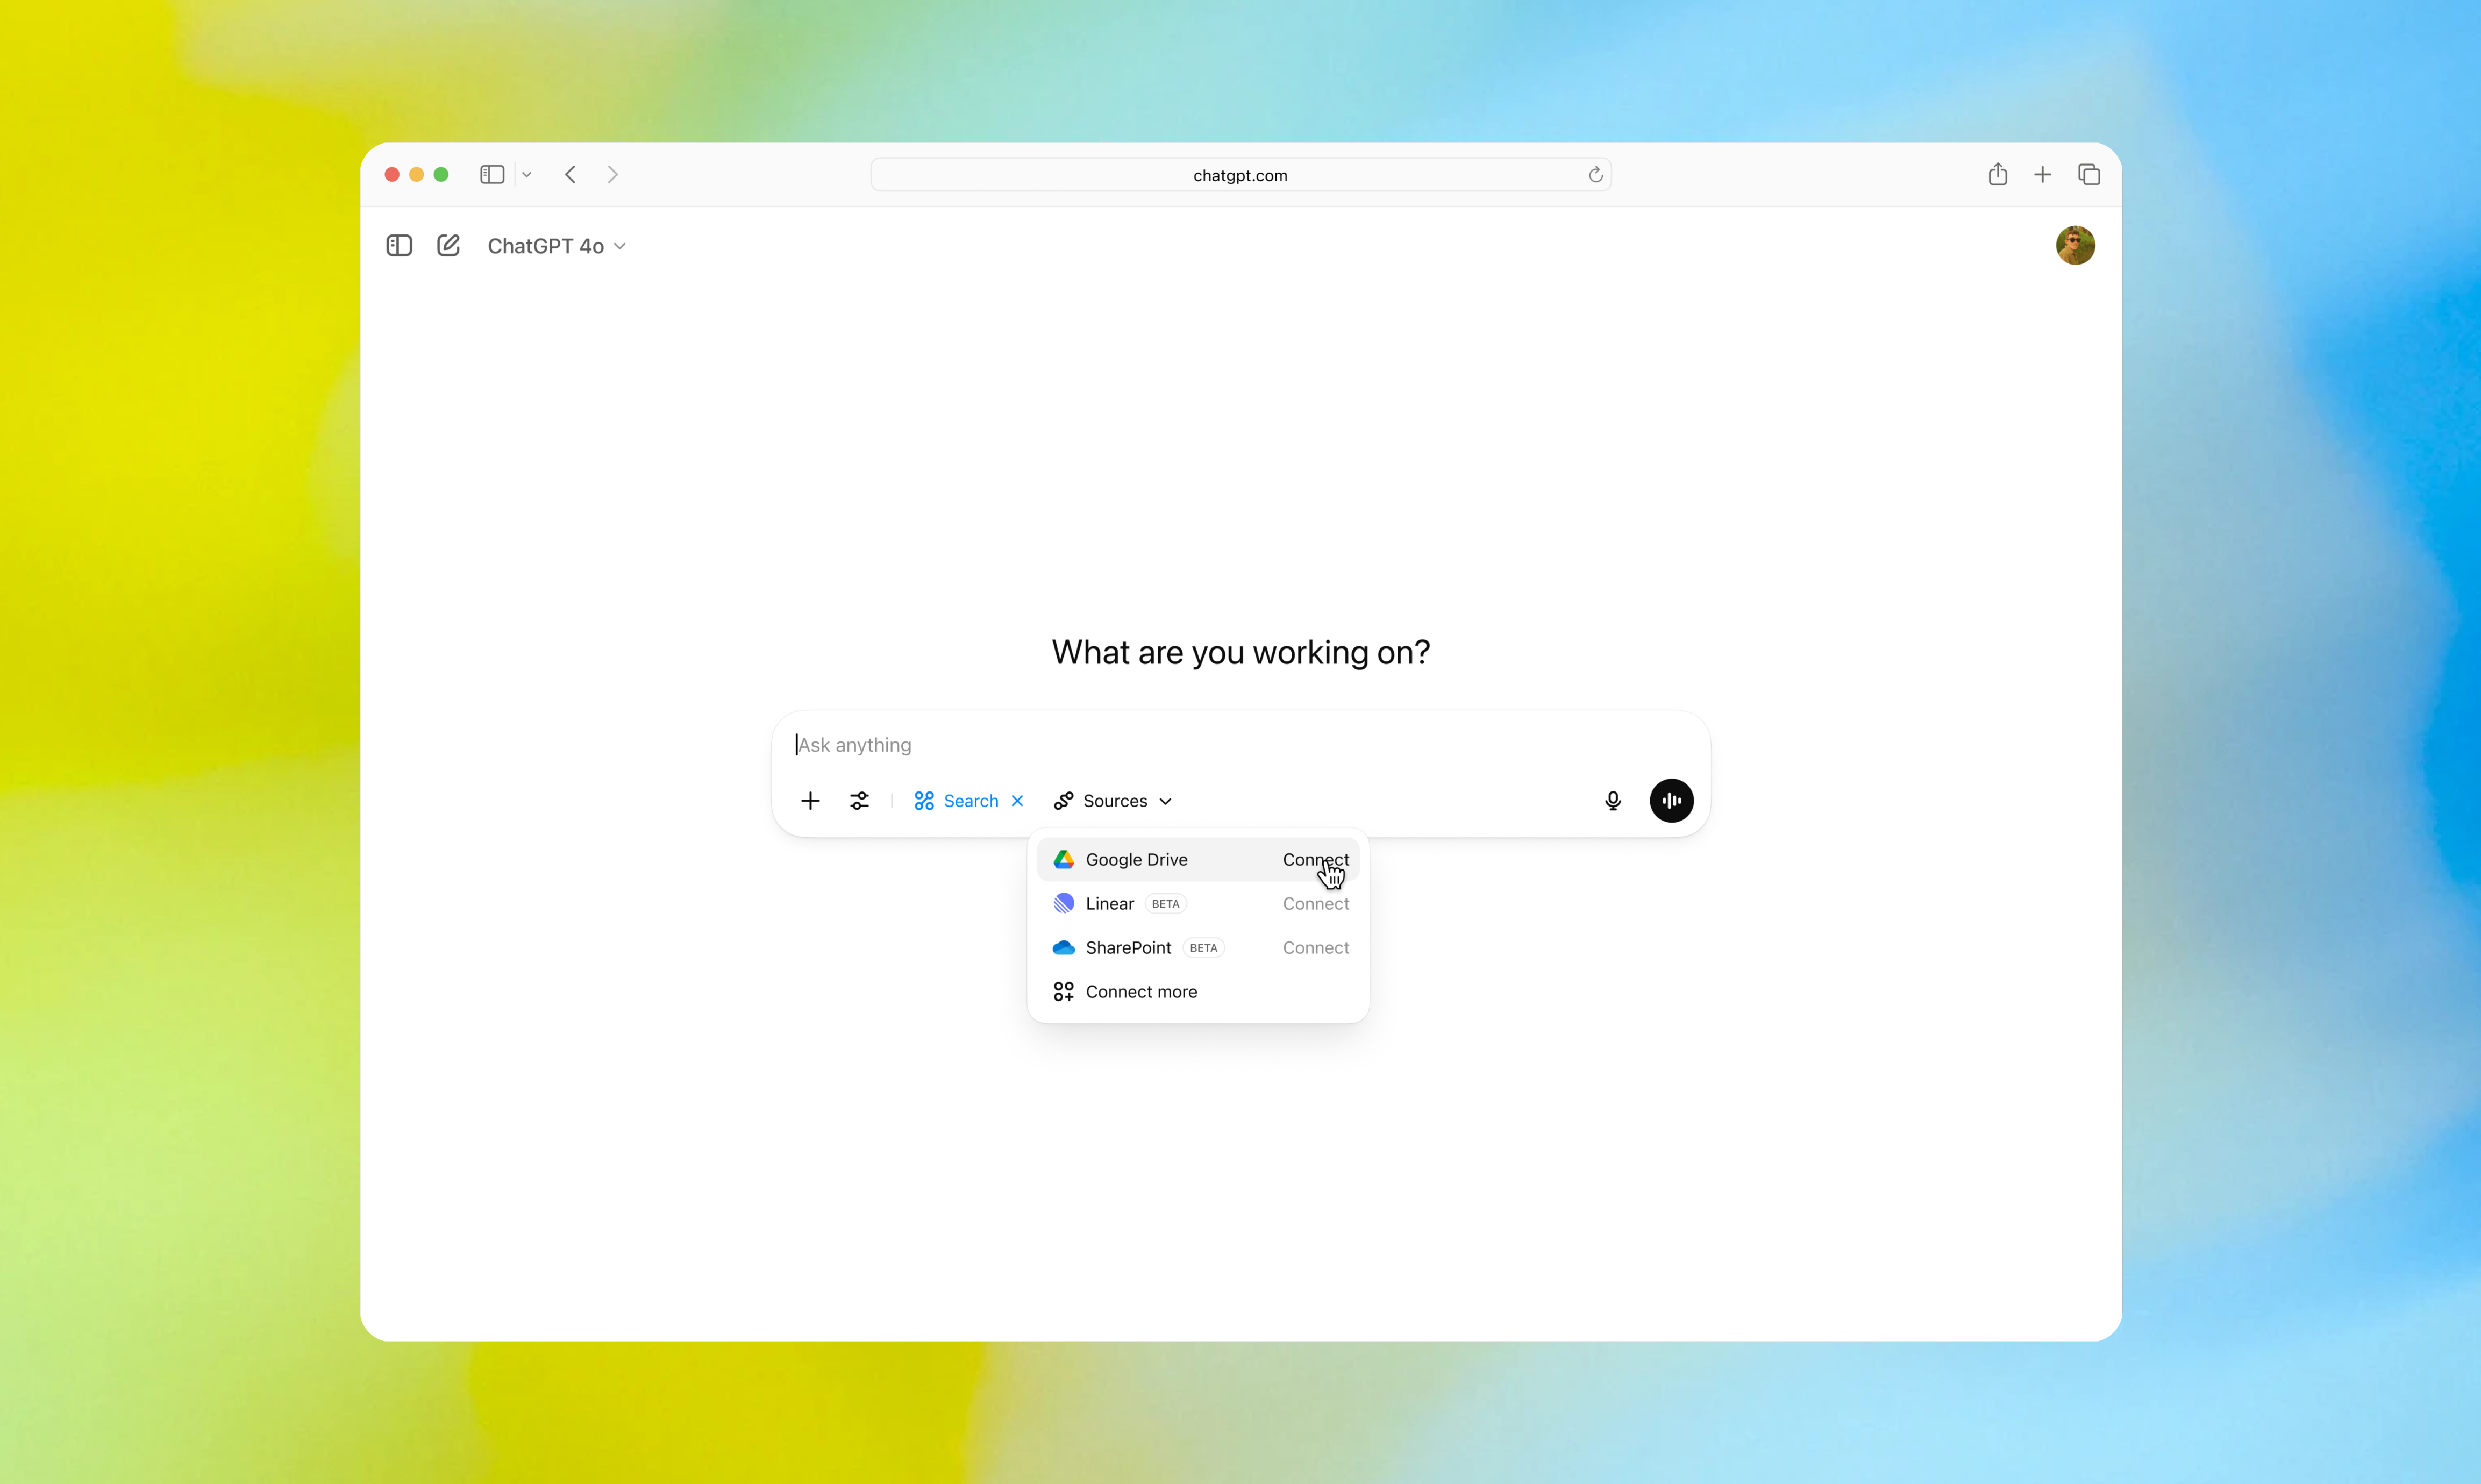This screenshot has height=1484, width=2481.
Task: Connect Google Drive source
Action: pyautogui.click(x=1315, y=860)
